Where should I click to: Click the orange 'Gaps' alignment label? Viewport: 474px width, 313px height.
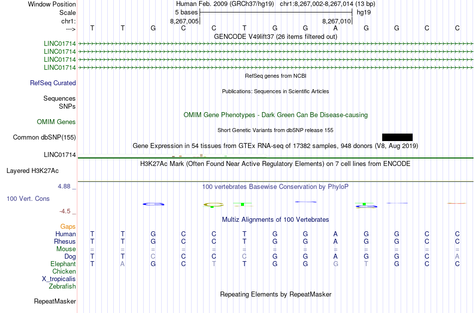tap(68, 227)
